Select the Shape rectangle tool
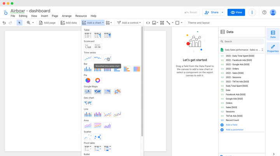 (x=177, y=23)
